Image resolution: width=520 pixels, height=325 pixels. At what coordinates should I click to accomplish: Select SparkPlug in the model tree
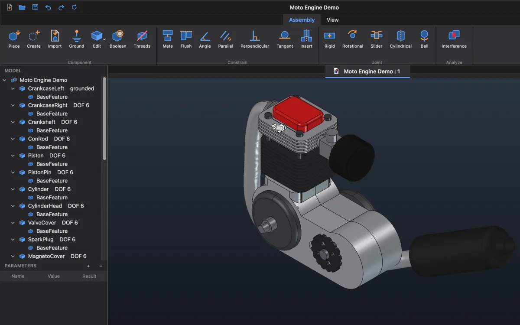click(41, 239)
